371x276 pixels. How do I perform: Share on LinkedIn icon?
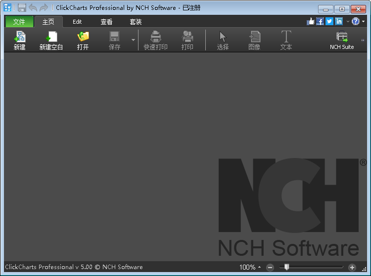pyautogui.click(x=339, y=22)
